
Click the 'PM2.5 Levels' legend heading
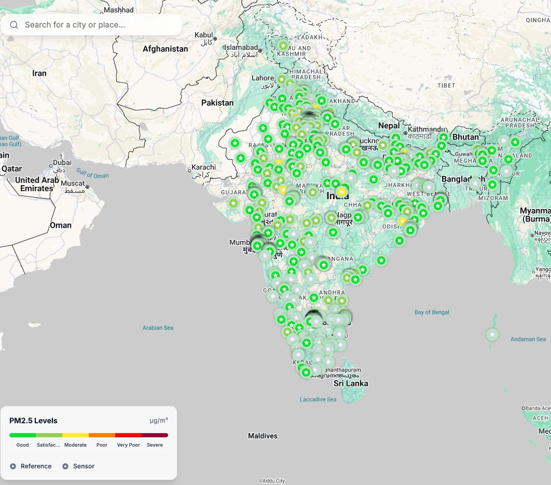click(33, 421)
